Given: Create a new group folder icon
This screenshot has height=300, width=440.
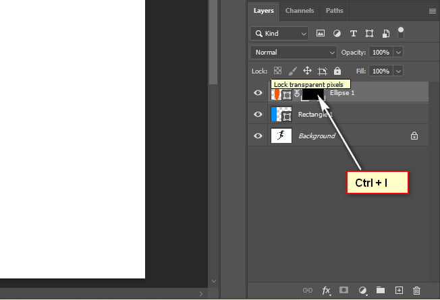Looking at the screenshot, I should pyautogui.click(x=381, y=290).
